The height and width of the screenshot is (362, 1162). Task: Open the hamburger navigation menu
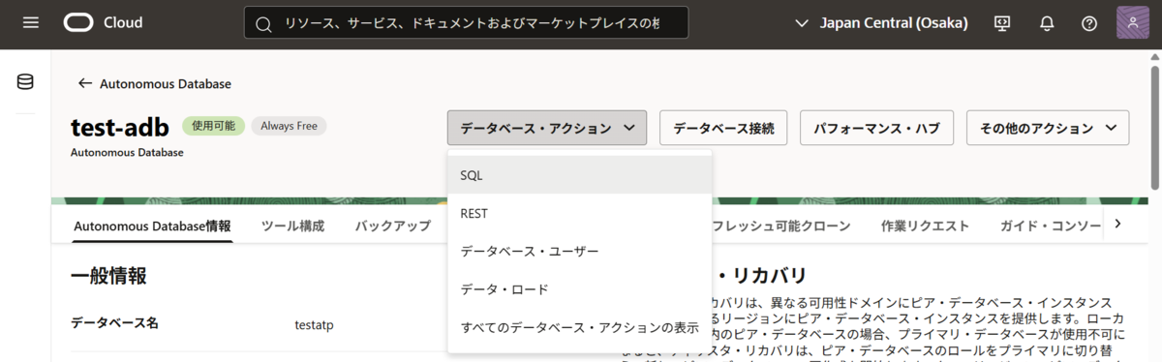click(x=30, y=22)
